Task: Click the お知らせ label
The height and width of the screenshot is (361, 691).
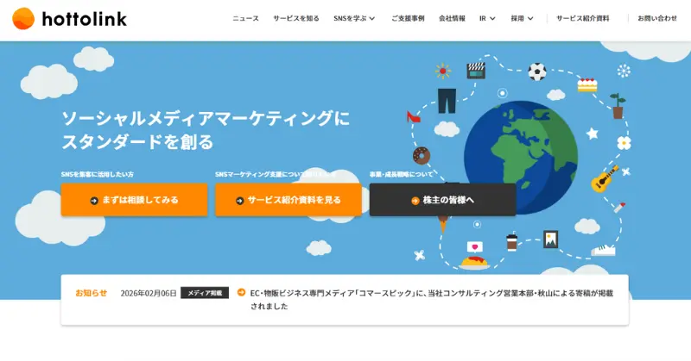Action: (92, 293)
